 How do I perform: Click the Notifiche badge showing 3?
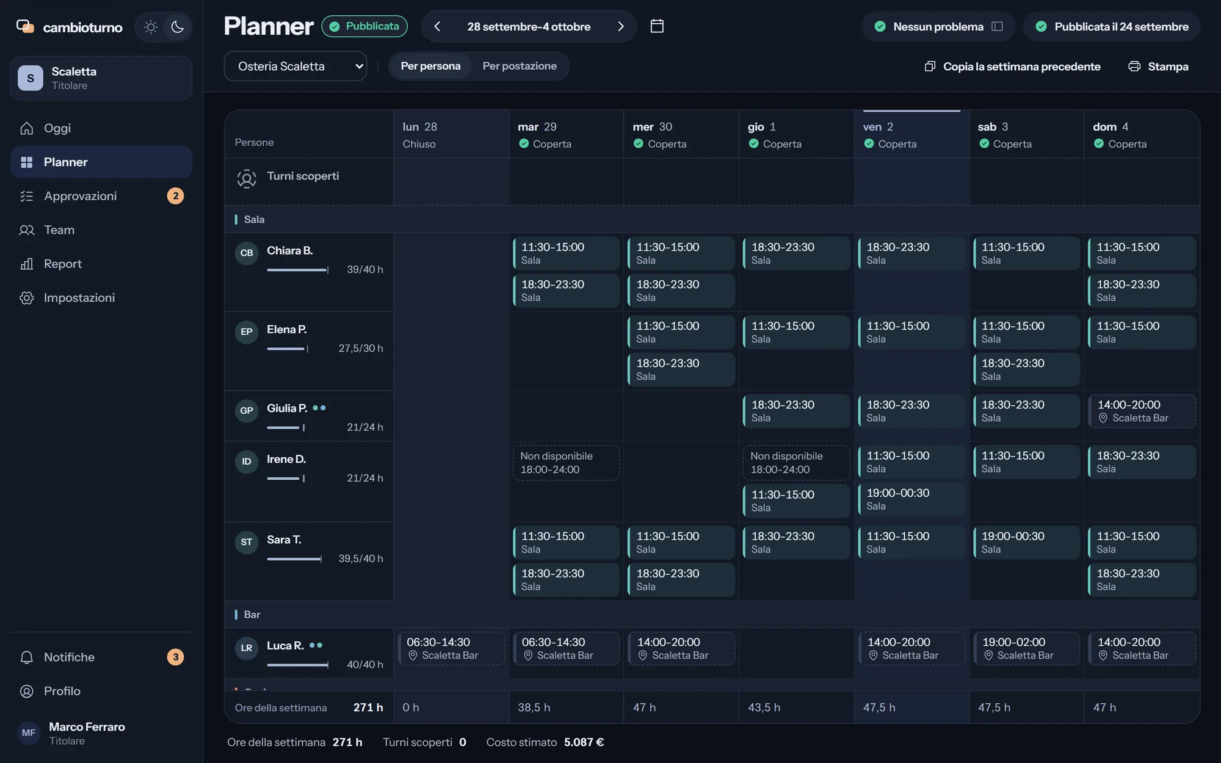(x=175, y=657)
